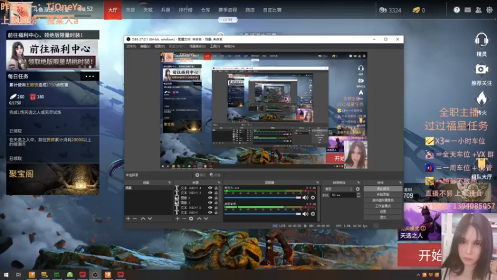
Task: Switch to the 大厅 tab in the game
Action: (113, 10)
